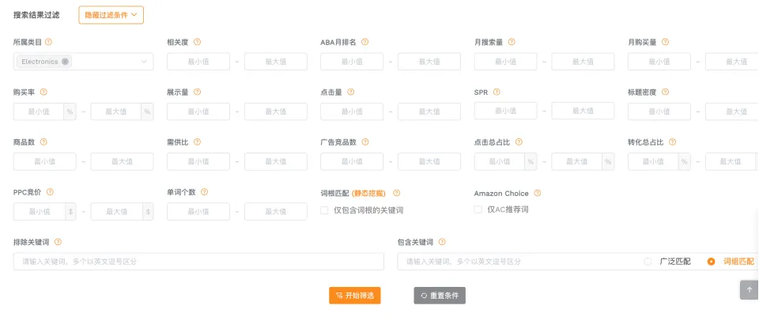This screenshot has height=317, width=759.
Task: Focus 购买率 maximum percent field
Action: 116,111
